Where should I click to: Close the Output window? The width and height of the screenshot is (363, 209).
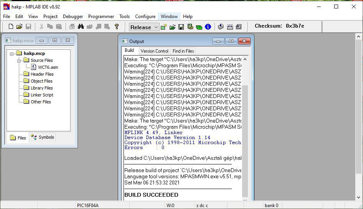(x=244, y=41)
